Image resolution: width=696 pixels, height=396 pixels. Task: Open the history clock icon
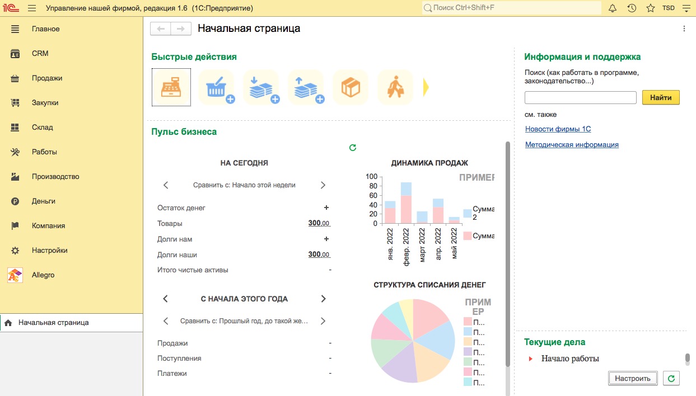point(632,8)
